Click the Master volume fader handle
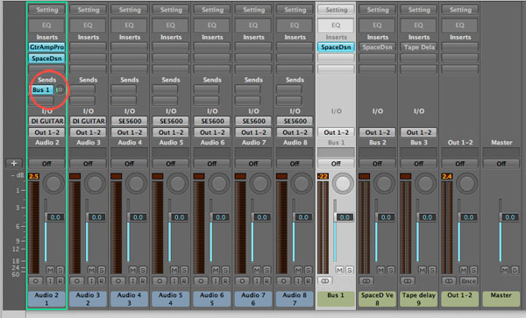The image size is (526, 318). click(508, 217)
